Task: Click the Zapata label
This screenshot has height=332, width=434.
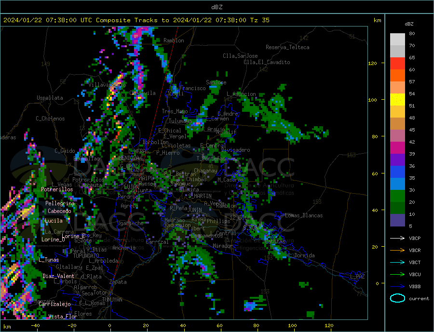Action: click(118, 282)
